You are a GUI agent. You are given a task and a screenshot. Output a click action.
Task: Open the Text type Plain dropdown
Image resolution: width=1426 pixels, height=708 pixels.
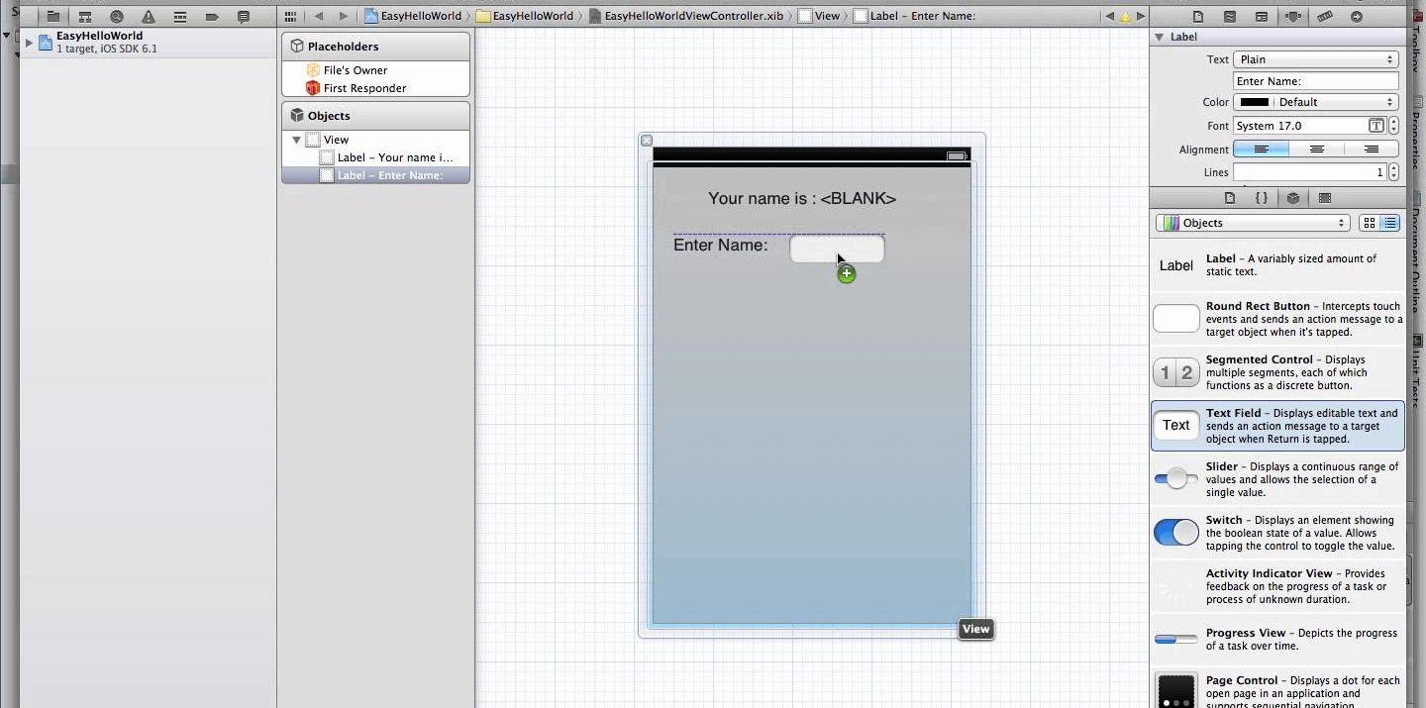tap(1315, 59)
